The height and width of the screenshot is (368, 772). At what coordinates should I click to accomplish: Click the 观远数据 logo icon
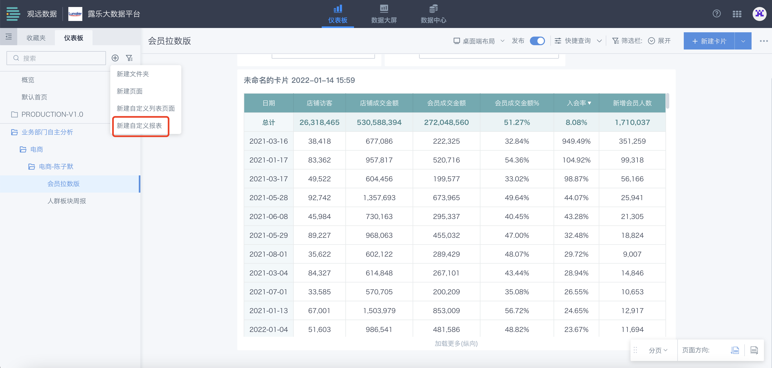(13, 14)
